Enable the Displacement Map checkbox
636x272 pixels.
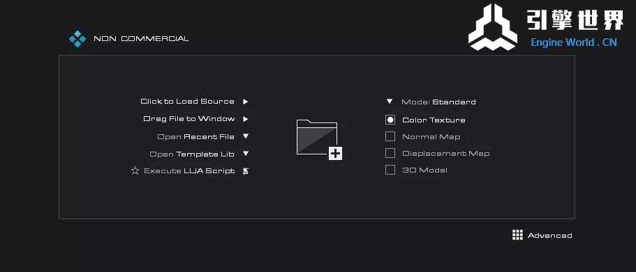pos(390,153)
